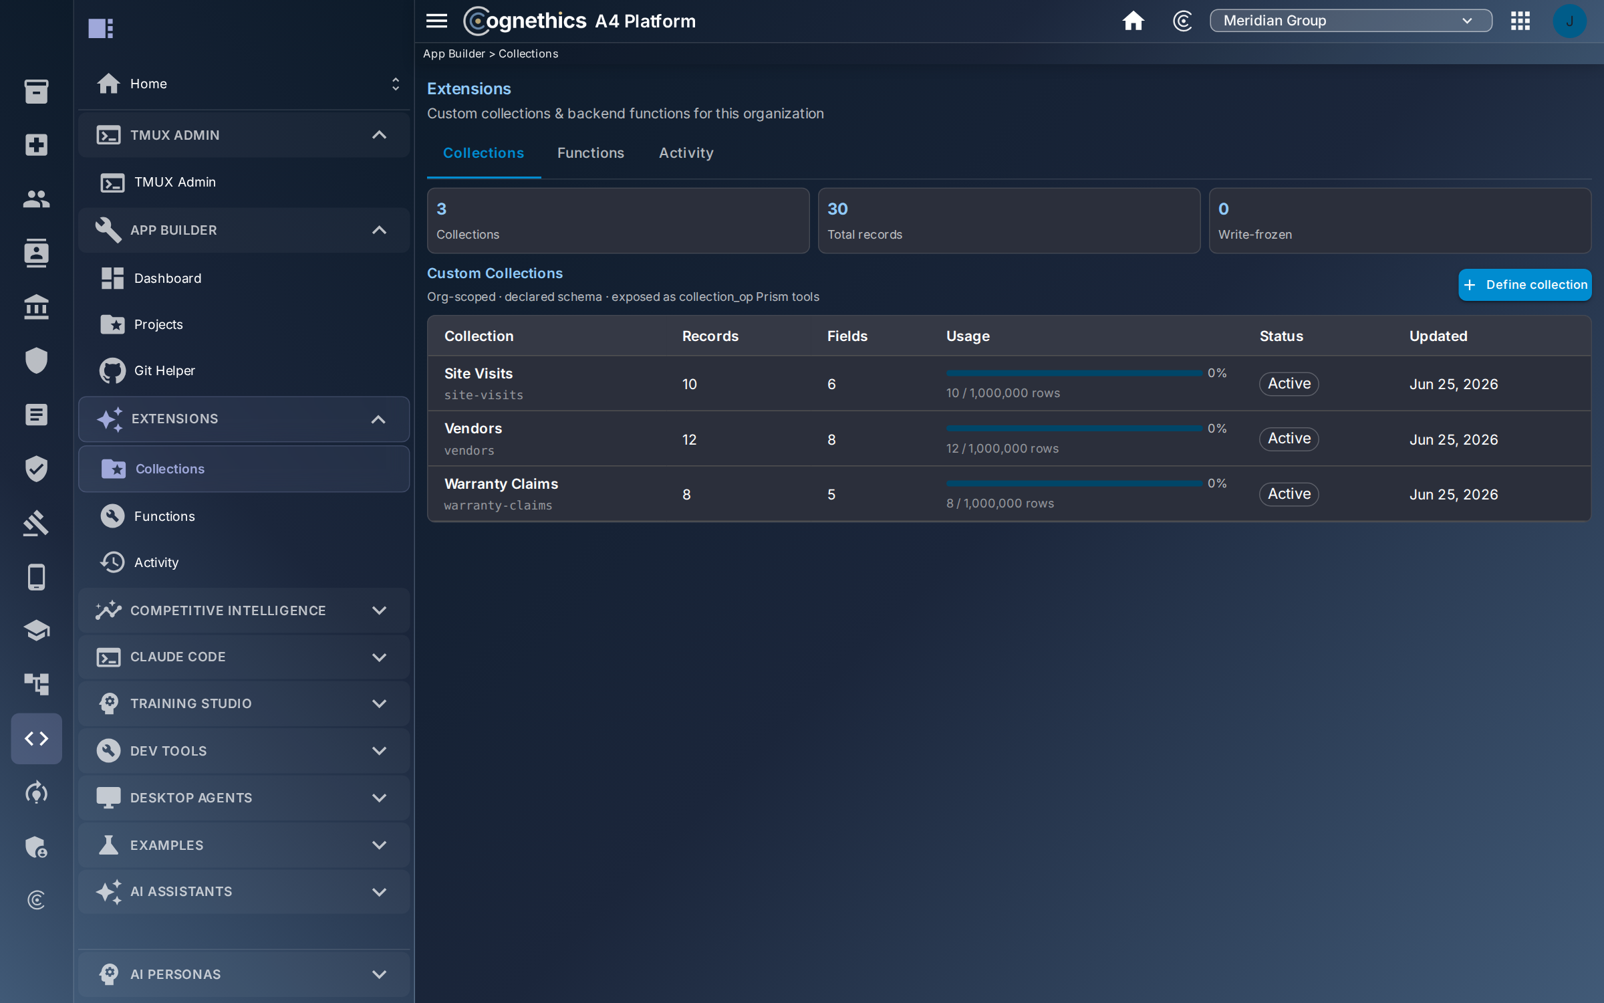Select Activity in the Extensions sidebar
1604x1003 pixels.
(x=244, y=562)
